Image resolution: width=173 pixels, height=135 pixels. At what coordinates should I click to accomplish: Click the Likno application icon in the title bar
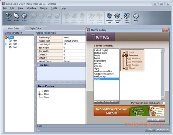(4, 4)
